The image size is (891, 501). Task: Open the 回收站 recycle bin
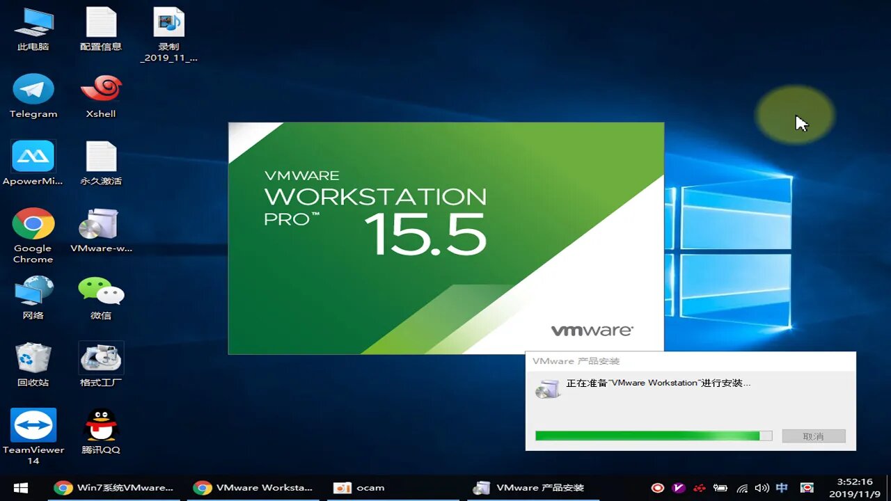click(33, 365)
